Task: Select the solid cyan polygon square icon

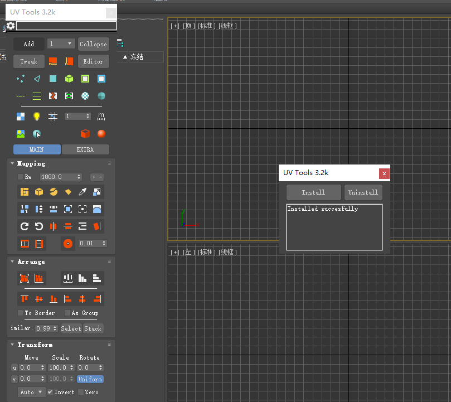Action: coord(53,79)
